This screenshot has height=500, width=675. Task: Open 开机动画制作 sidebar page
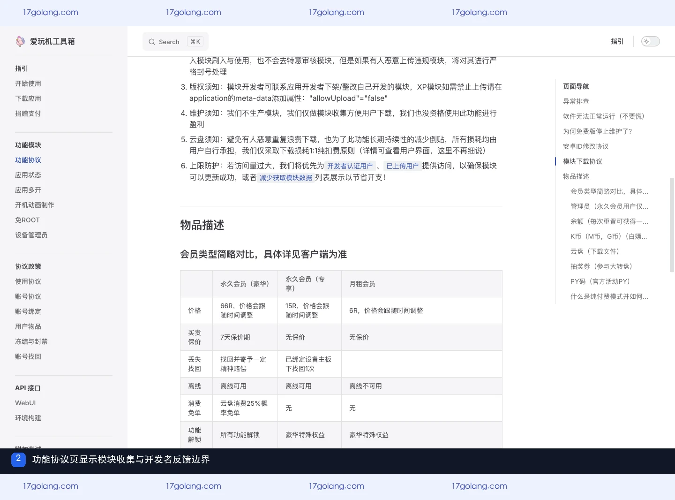[35, 205]
